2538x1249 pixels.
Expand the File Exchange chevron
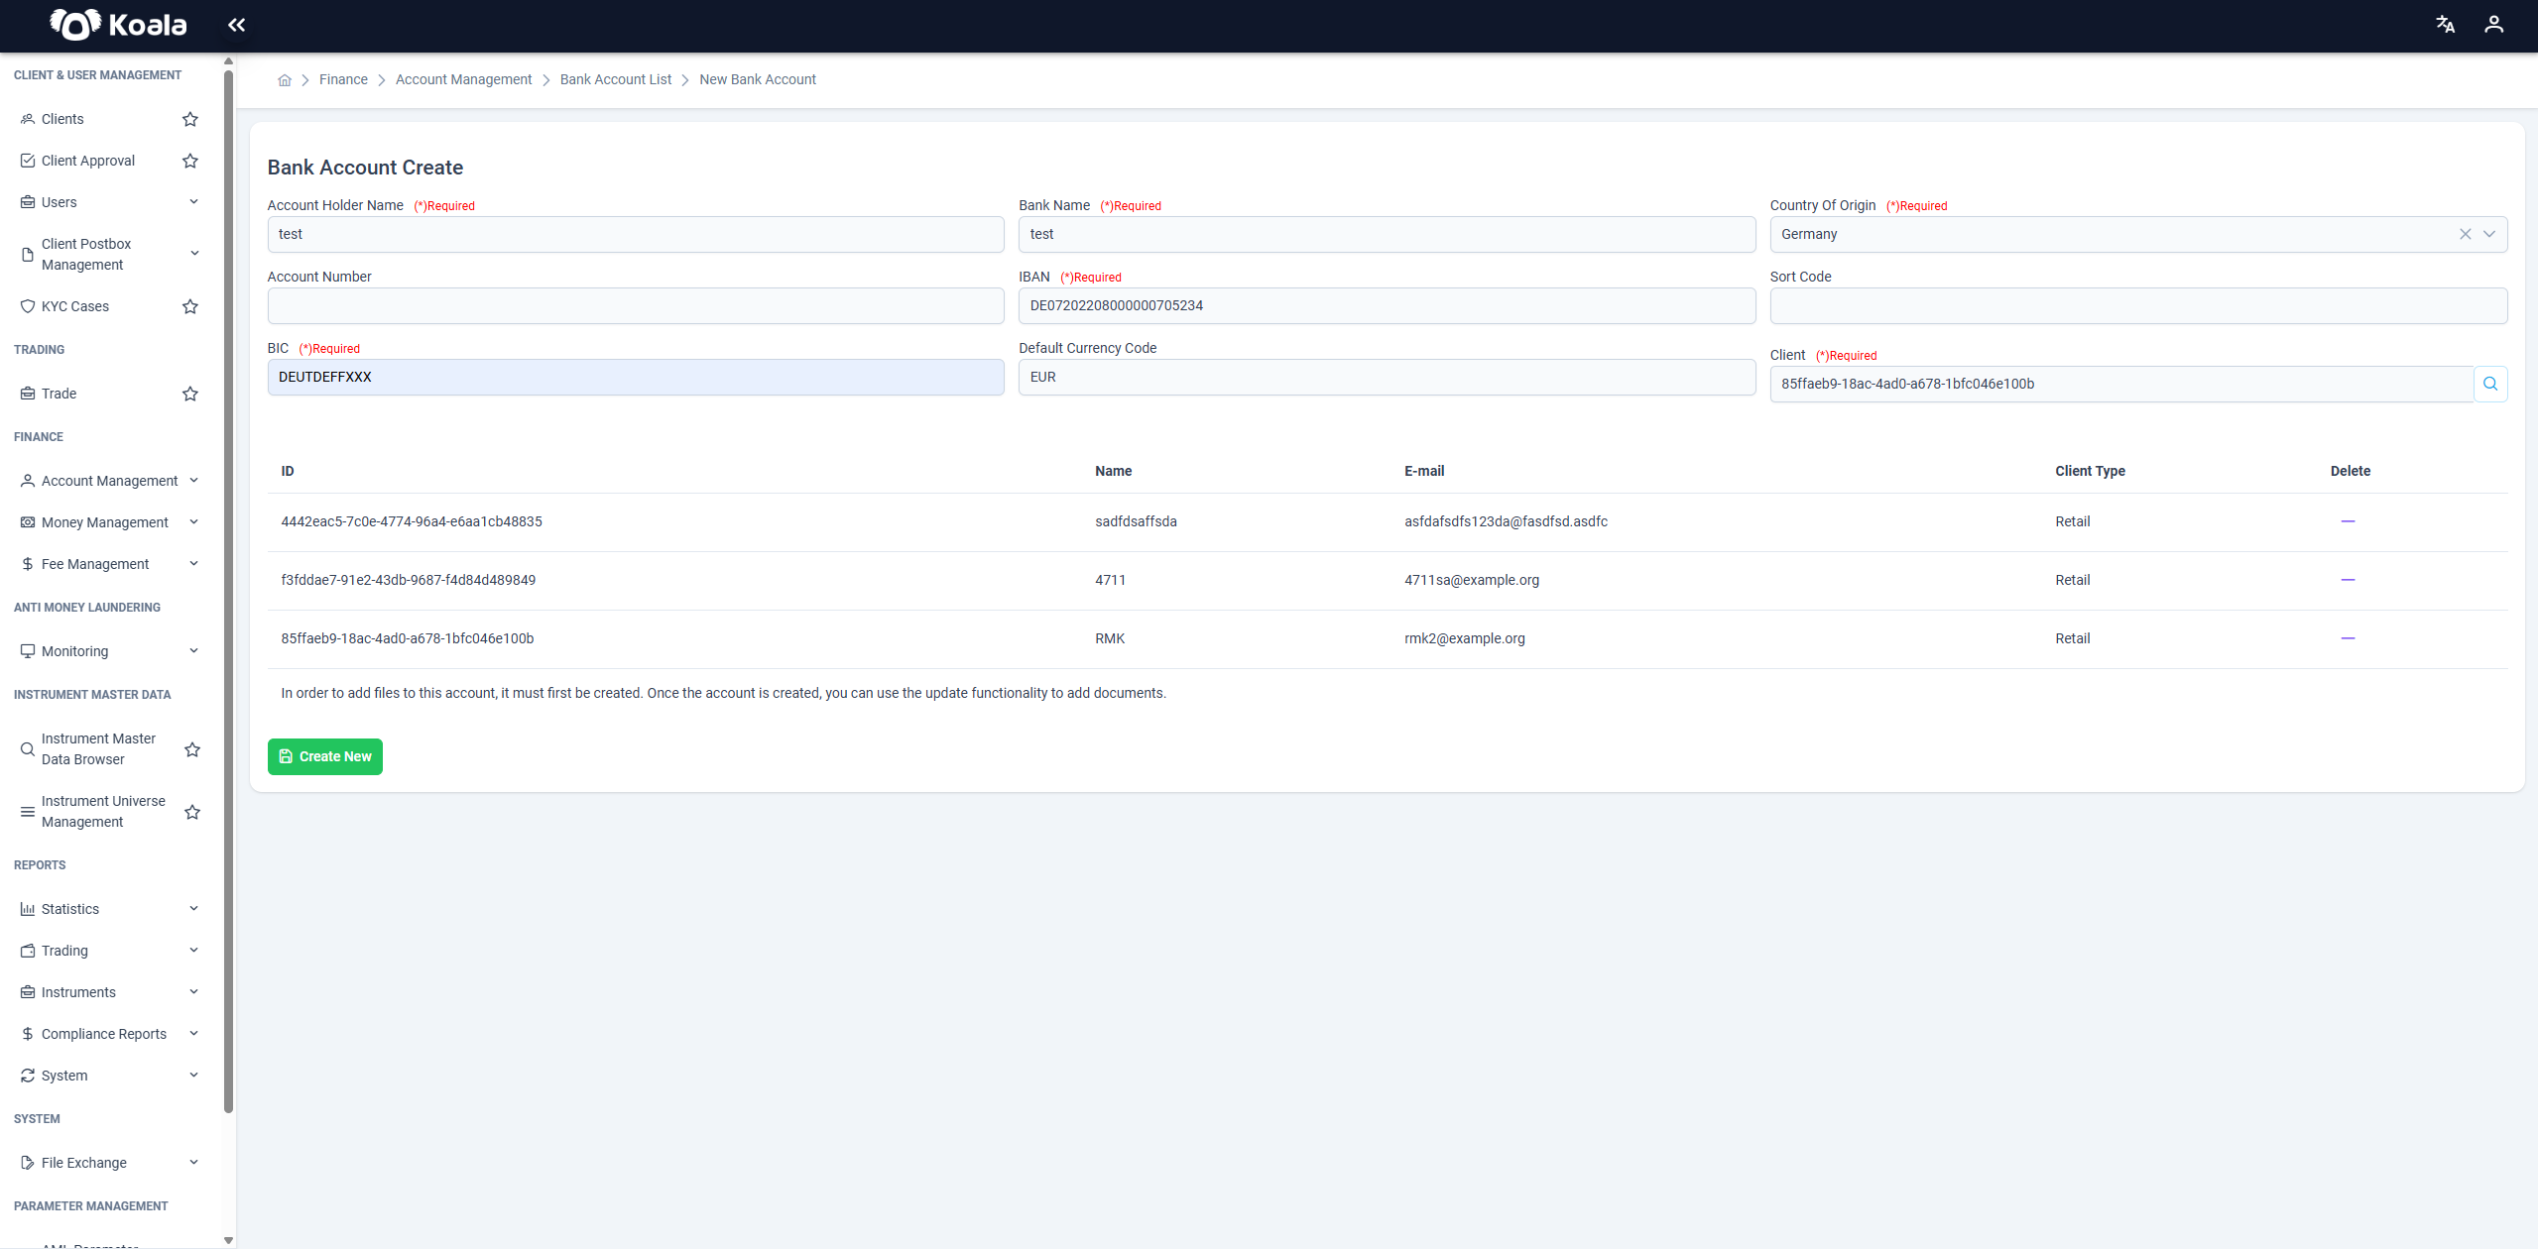click(193, 1163)
